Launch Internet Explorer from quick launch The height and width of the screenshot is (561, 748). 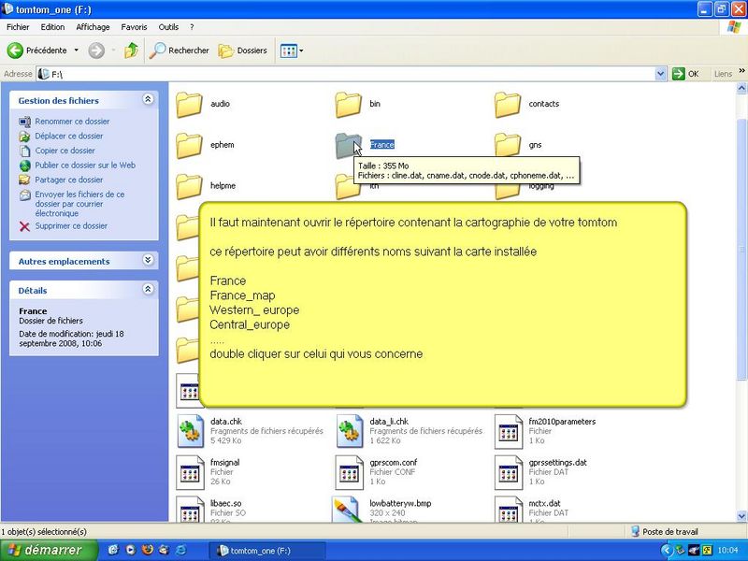click(181, 550)
